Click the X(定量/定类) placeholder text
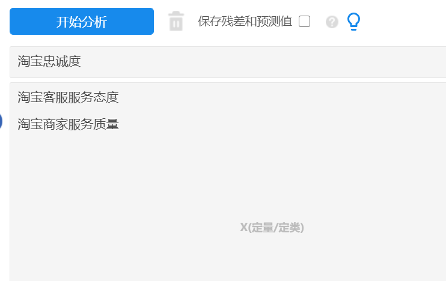 click(x=272, y=228)
